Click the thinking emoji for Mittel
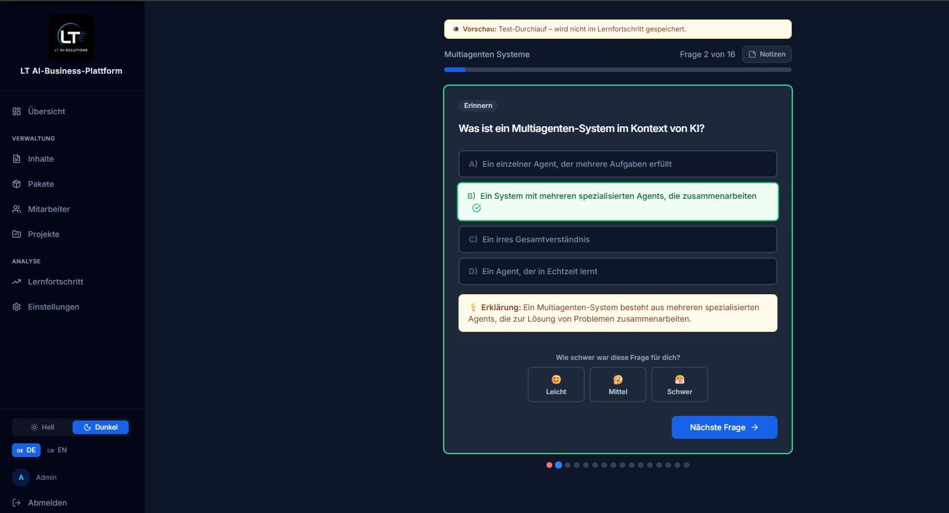This screenshot has height=513, width=949. pyautogui.click(x=618, y=379)
